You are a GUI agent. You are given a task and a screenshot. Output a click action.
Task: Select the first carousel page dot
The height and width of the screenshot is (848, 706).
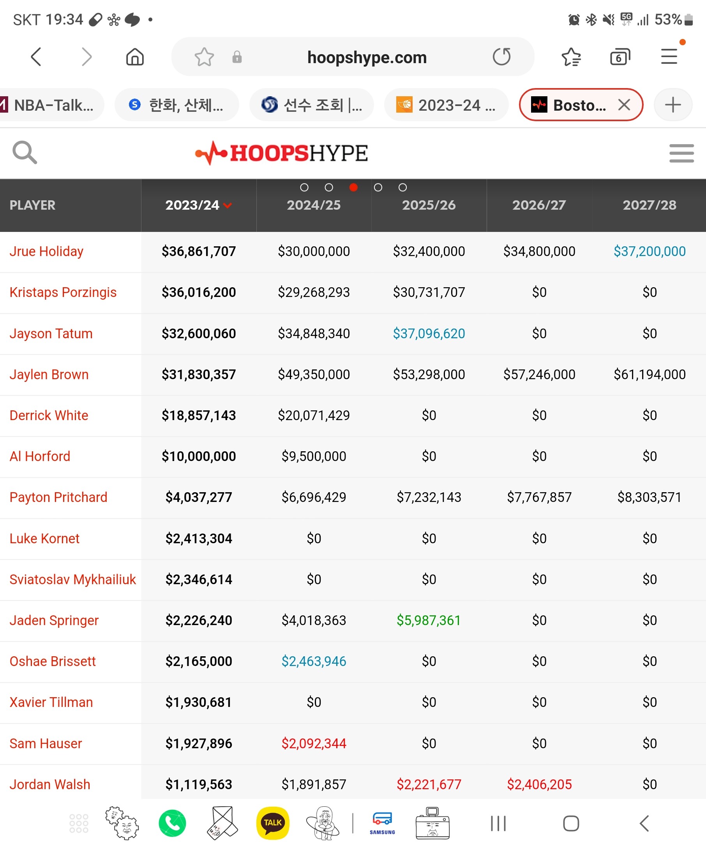[x=304, y=187]
